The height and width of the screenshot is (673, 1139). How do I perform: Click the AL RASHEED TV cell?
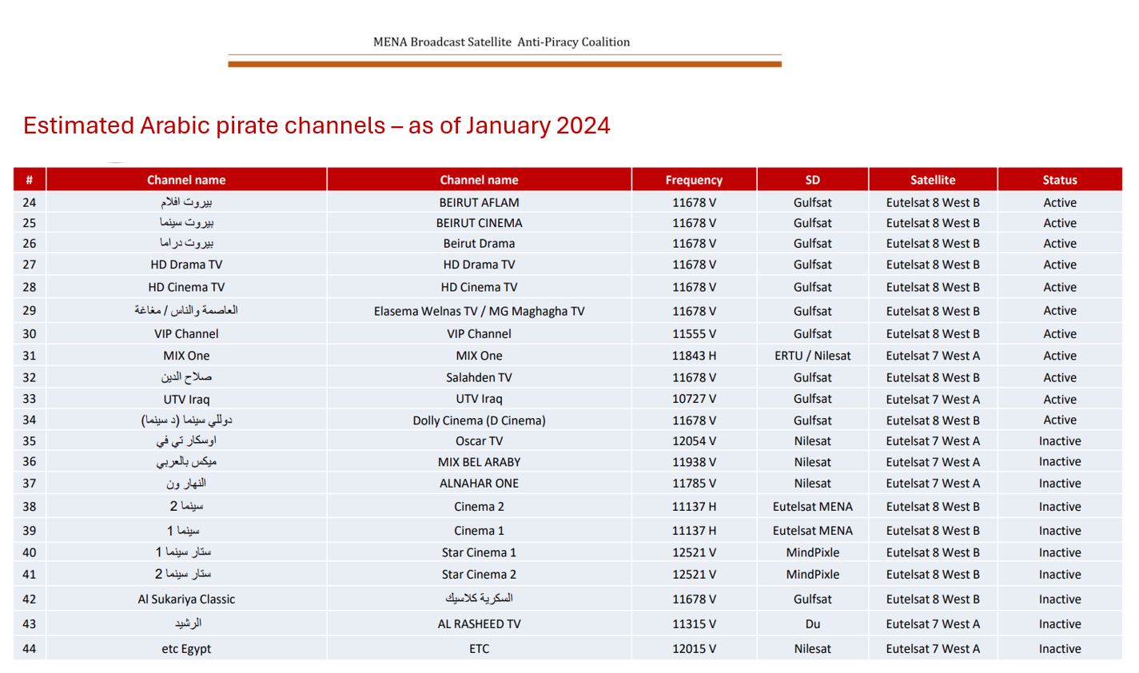(x=479, y=624)
